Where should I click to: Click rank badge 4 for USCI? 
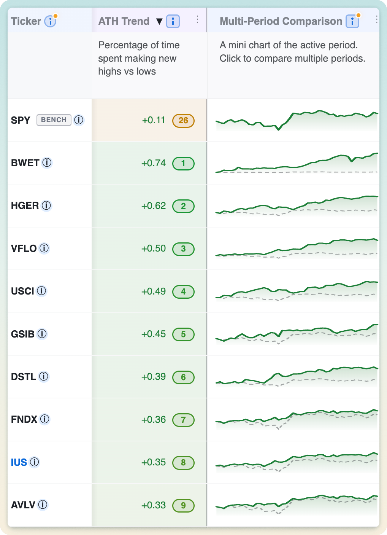click(x=184, y=292)
